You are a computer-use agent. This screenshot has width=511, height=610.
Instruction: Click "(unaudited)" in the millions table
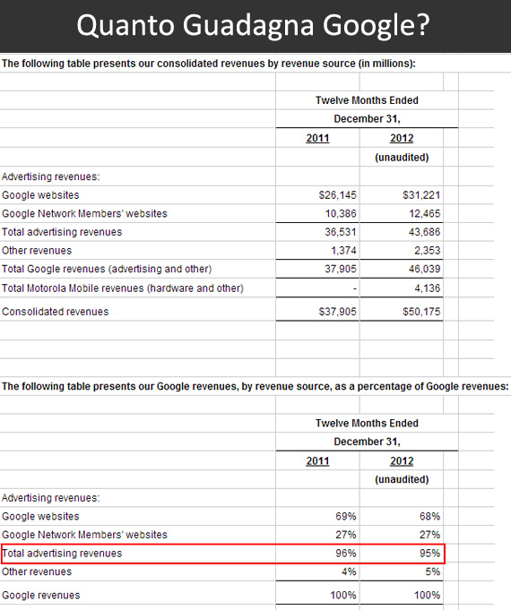pyautogui.click(x=402, y=158)
